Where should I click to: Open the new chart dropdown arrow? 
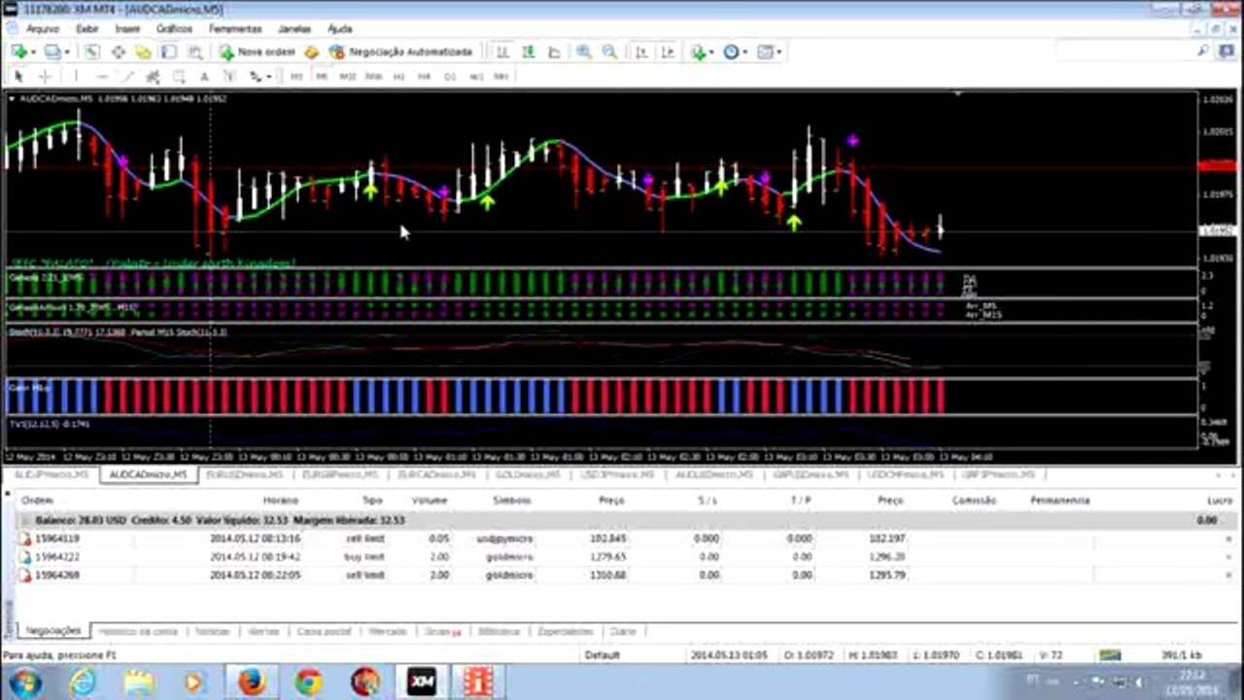click(x=33, y=52)
